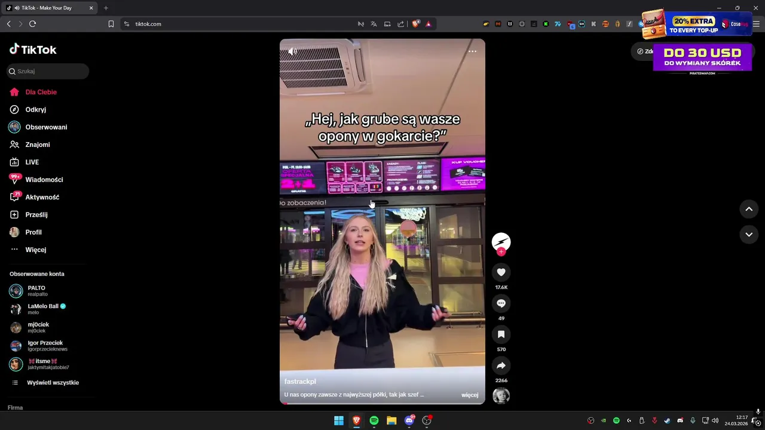Open Spotify from the taskbar

[374, 420]
